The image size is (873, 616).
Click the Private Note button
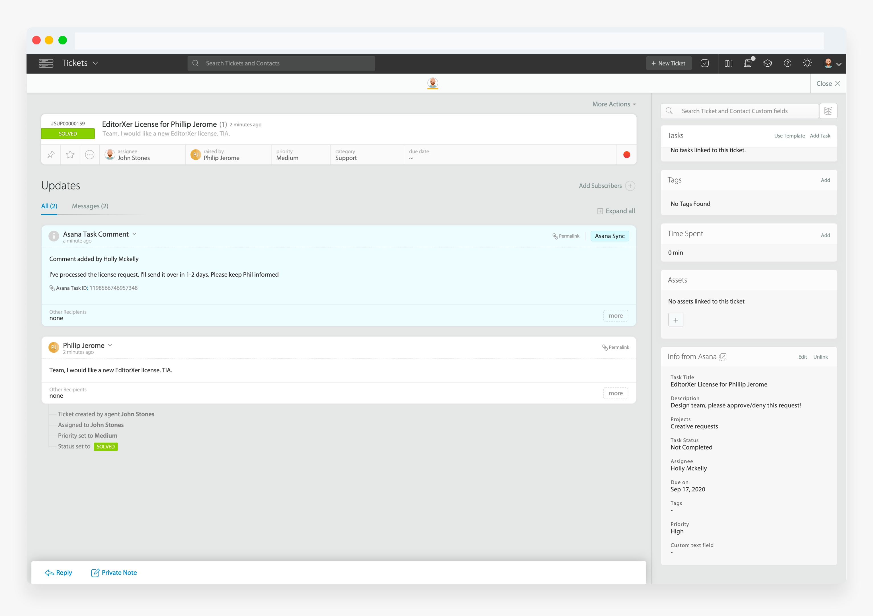point(114,573)
